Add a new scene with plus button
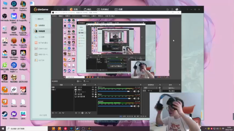 [53, 113]
